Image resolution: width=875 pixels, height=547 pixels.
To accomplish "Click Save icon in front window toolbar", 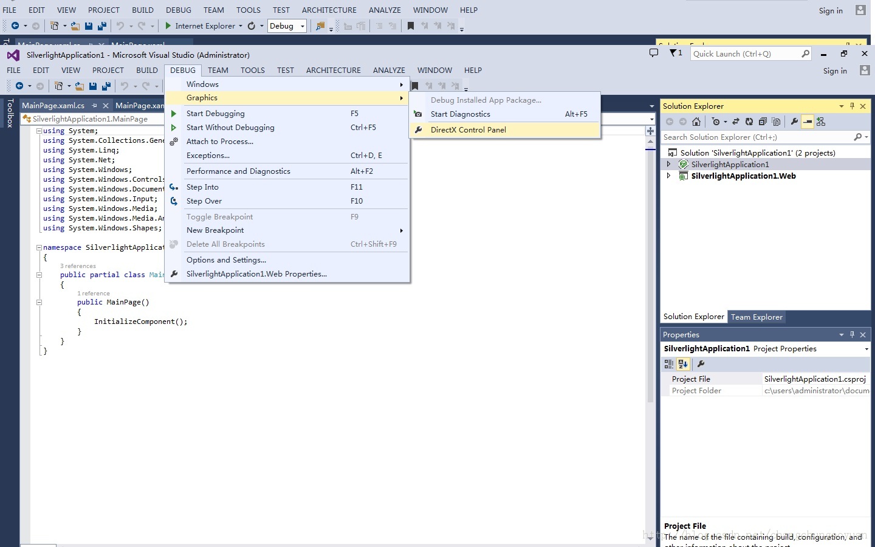I will click(93, 86).
